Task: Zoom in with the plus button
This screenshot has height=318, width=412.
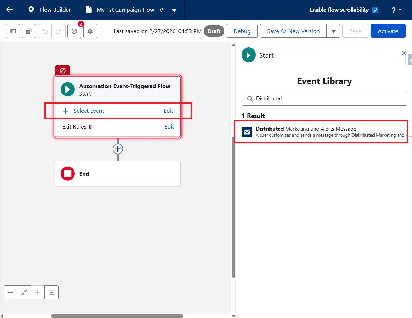Action: [x=38, y=292]
